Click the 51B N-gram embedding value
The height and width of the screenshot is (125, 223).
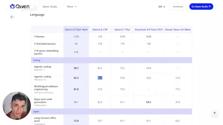click(x=76, y=52)
